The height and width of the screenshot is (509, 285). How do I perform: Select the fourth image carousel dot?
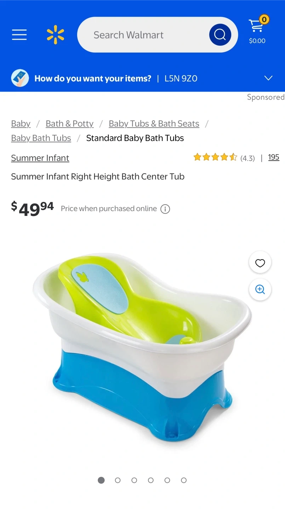[150, 480]
